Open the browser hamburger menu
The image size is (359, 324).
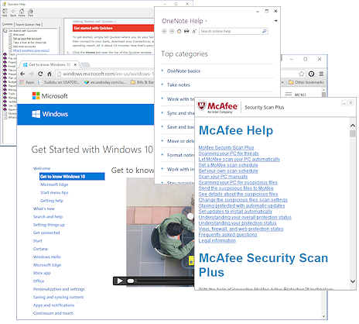321,74
